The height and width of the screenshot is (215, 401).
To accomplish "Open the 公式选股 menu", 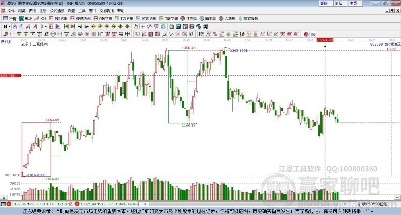I will (x=57, y=11).
